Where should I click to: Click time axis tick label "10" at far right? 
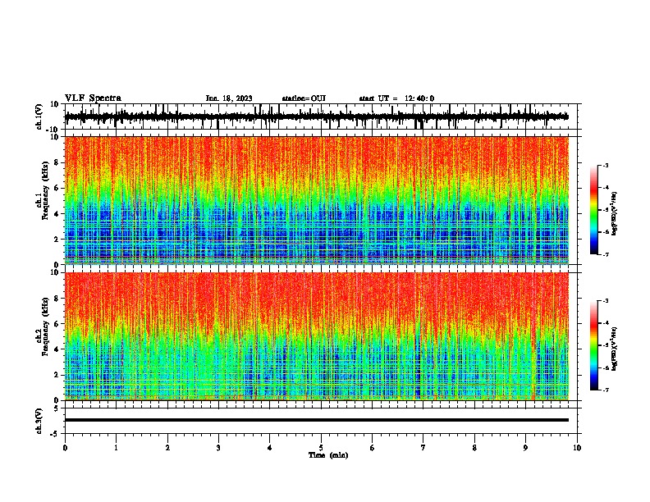pyautogui.click(x=577, y=448)
